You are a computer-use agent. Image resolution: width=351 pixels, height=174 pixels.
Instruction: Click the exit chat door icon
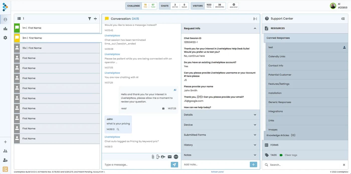pyautogui.click(x=158, y=157)
